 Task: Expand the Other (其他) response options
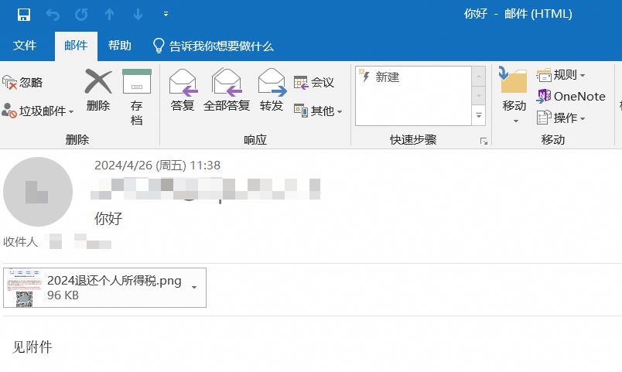tap(318, 111)
